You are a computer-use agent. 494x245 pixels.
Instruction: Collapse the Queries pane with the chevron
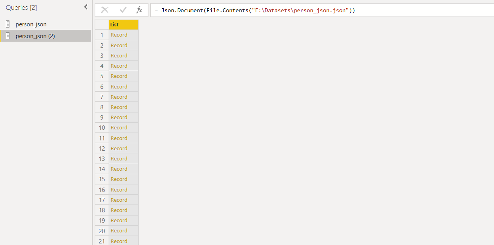click(x=86, y=7)
